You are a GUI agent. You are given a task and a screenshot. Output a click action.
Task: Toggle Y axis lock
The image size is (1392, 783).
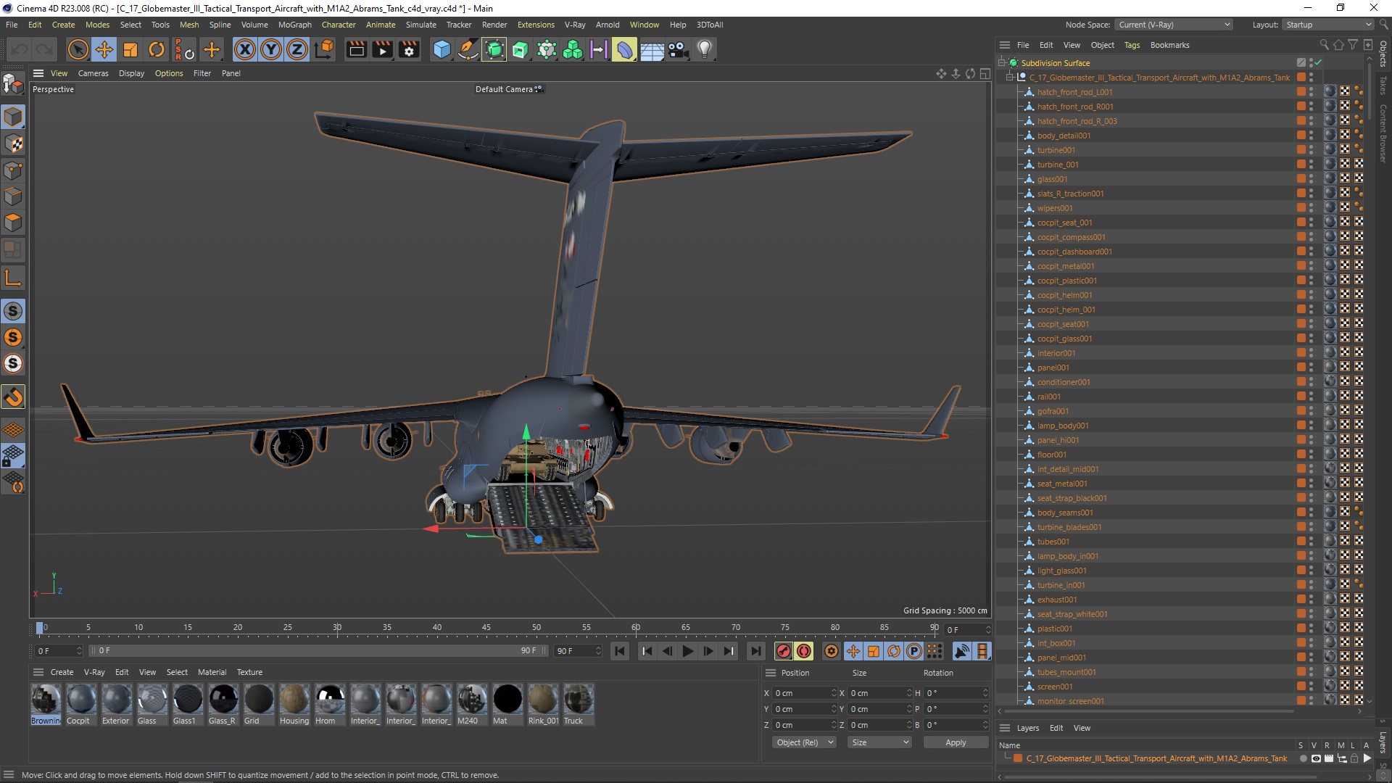pyautogui.click(x=271, y=49)
